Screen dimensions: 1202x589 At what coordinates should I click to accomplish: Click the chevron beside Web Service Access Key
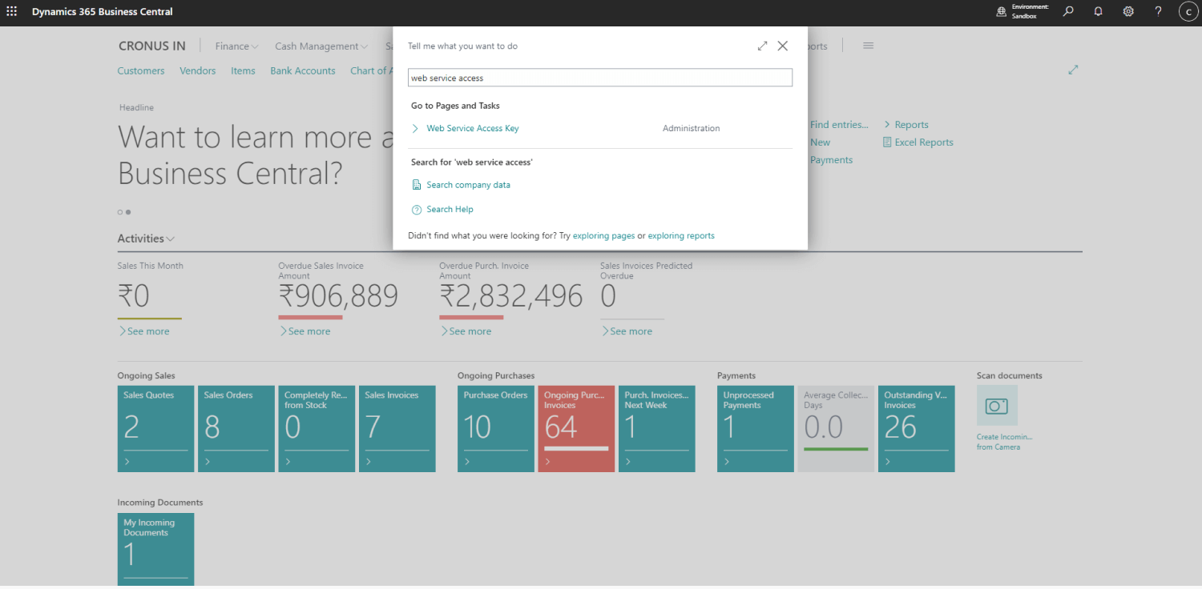coord(415,128)
